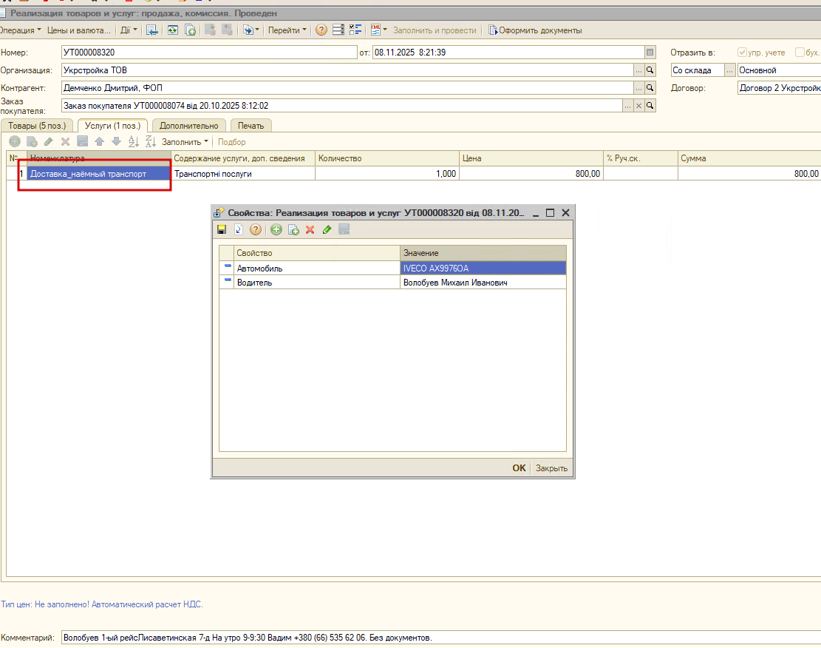Image resolution: width=821 pixels, height=648 pixels.
Task: Delete the property with the red X
Action: pos(310,229)
